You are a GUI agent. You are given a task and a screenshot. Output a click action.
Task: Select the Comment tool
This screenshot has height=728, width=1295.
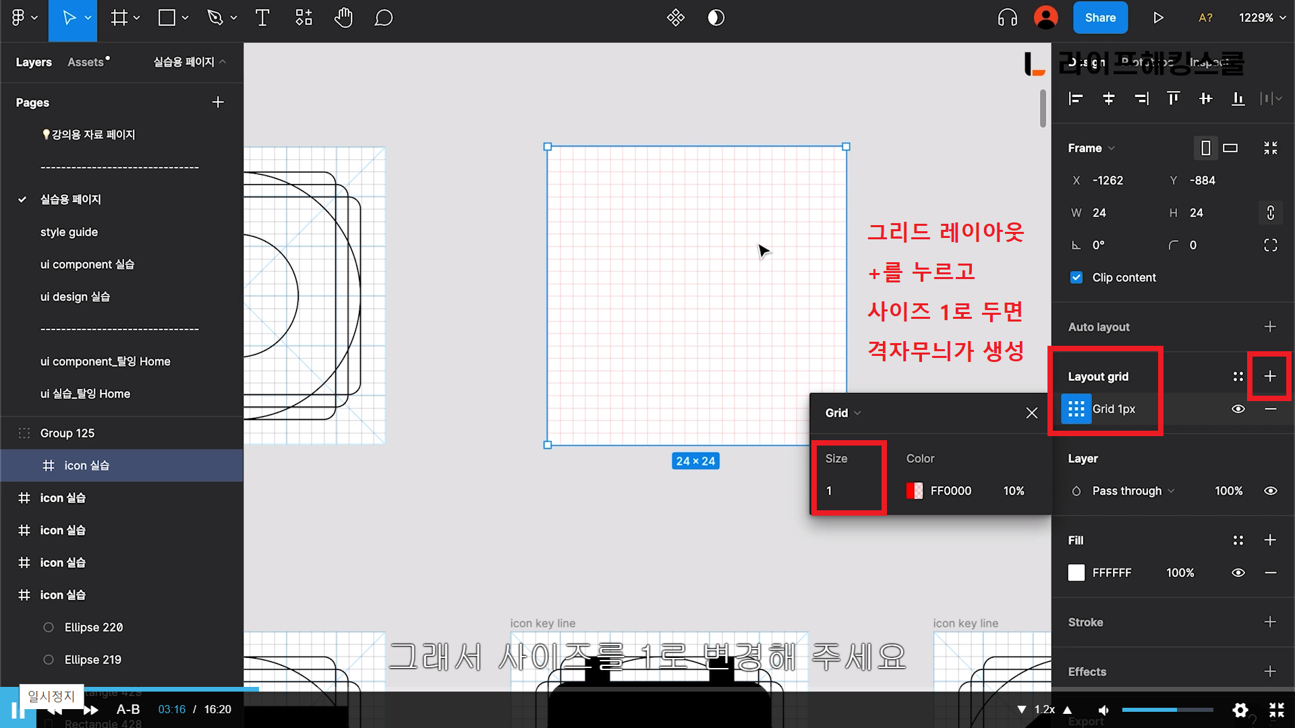click(383, 18)
